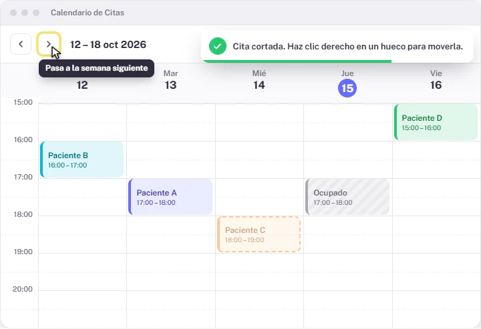Viewport: 481px width, 329px height.
Task: Open the Ocupado block on Thursday
Action: pyautogui.click(x=347, y=197)
